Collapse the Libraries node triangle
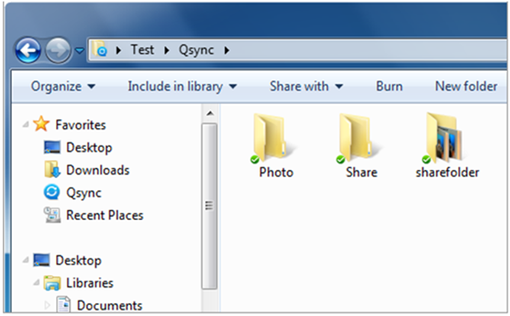Viewport: 510px width, 316px height. tap(37, 283)
